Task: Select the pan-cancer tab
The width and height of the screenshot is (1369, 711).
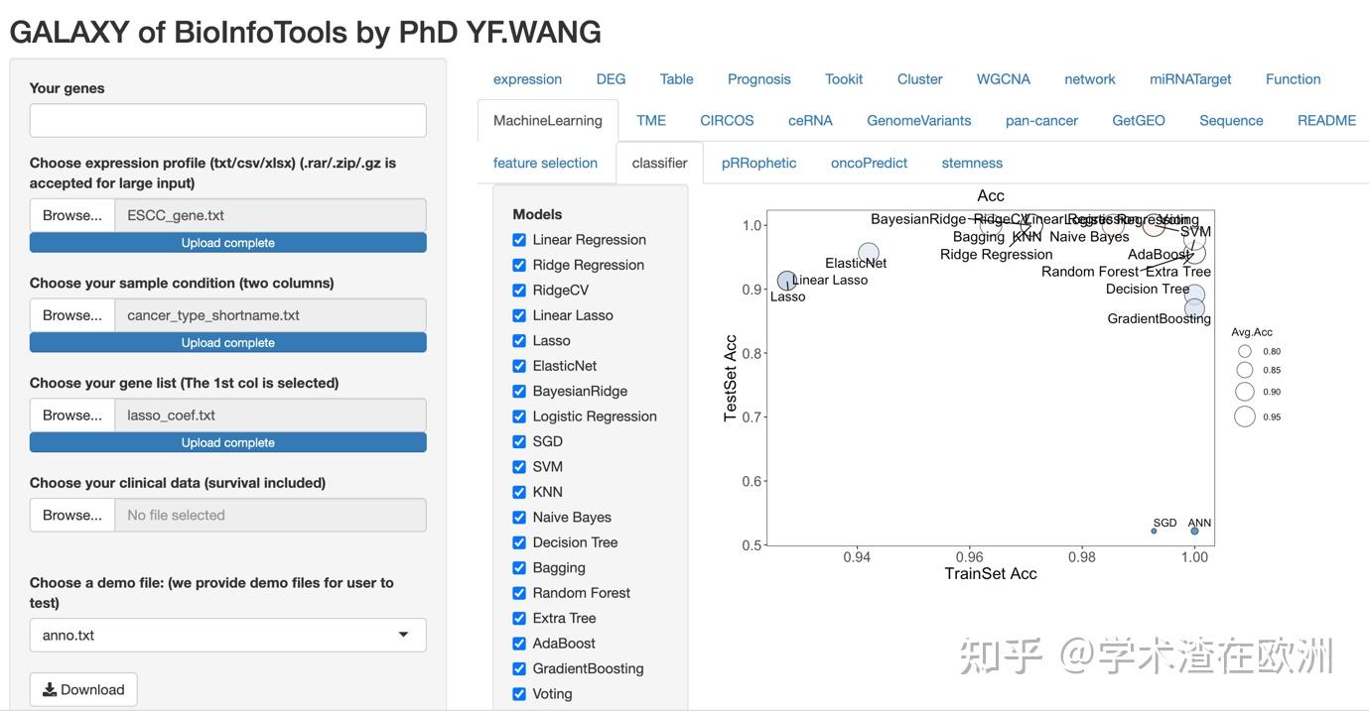Action: click(1041, 121)
